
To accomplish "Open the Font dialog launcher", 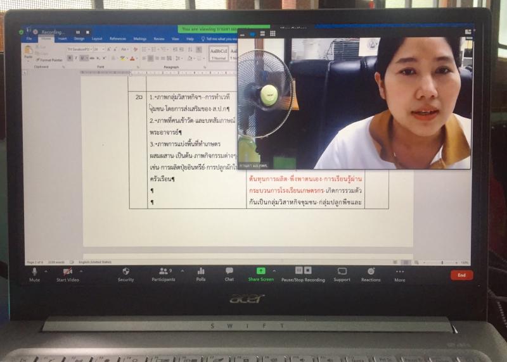I will (138, 67).
